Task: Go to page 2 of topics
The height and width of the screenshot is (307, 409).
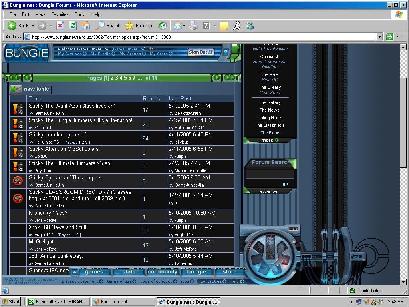Action: [113, 78]
